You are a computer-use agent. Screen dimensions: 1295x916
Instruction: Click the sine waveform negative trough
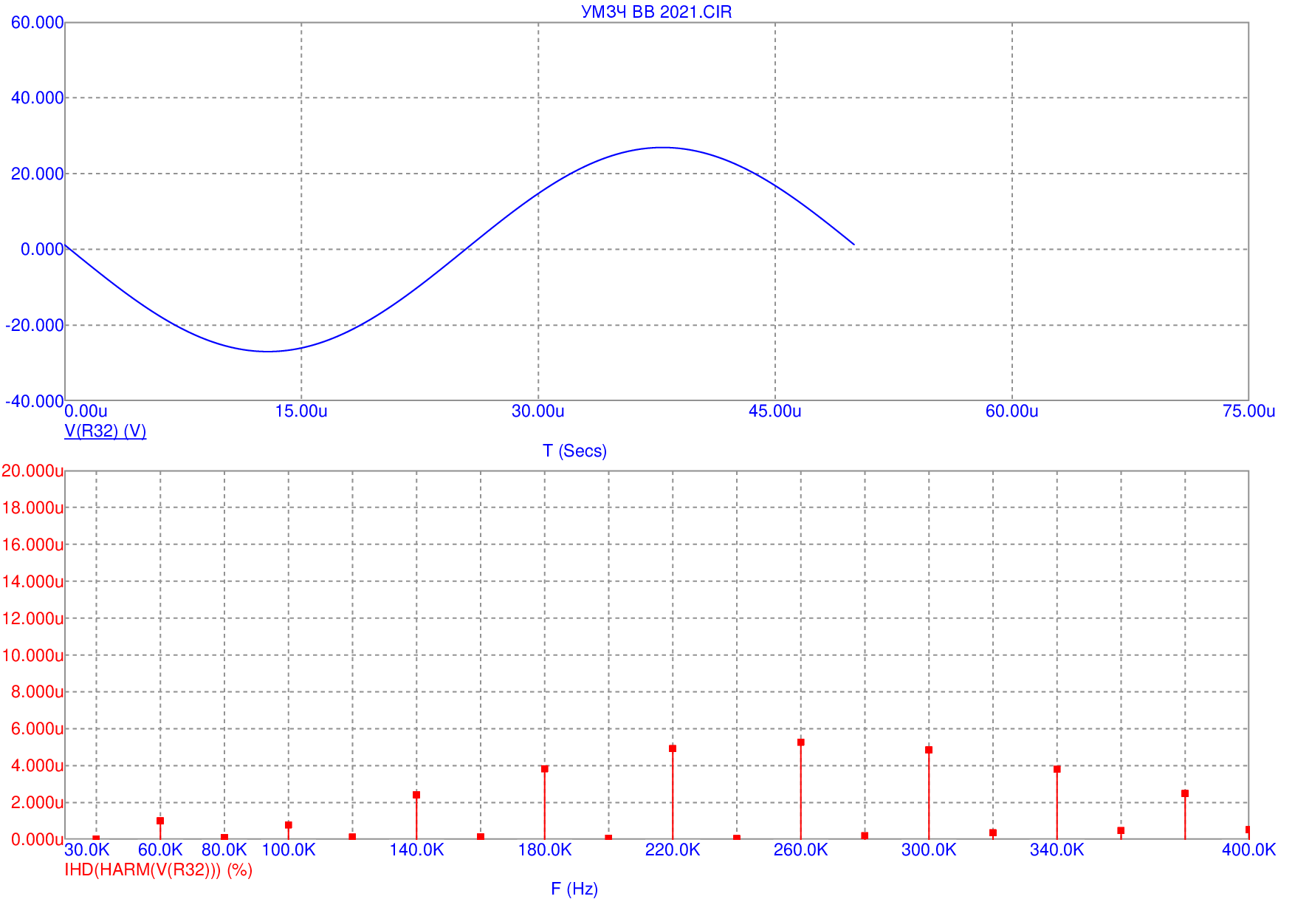click(x=269, y=351)
